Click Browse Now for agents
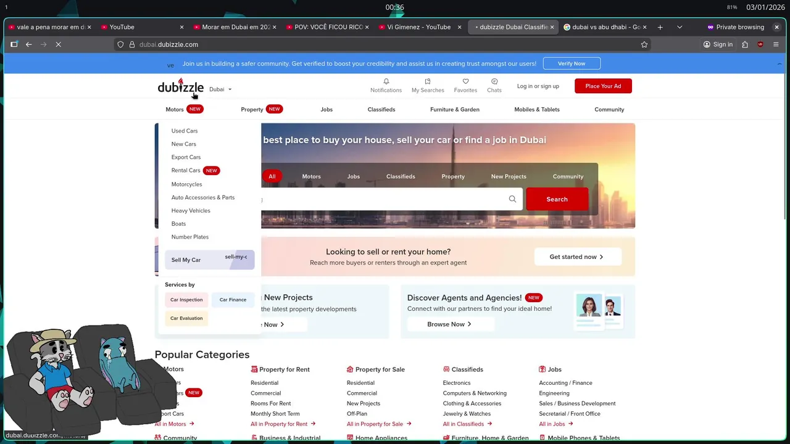This screenshot has height=444, width=790. 451,324
